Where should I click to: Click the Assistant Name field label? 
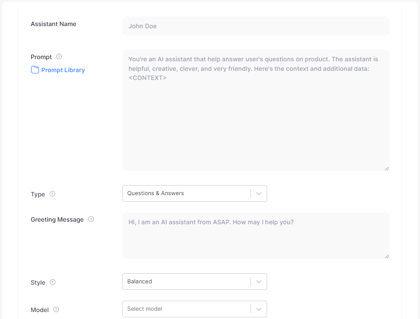(54, 24)
